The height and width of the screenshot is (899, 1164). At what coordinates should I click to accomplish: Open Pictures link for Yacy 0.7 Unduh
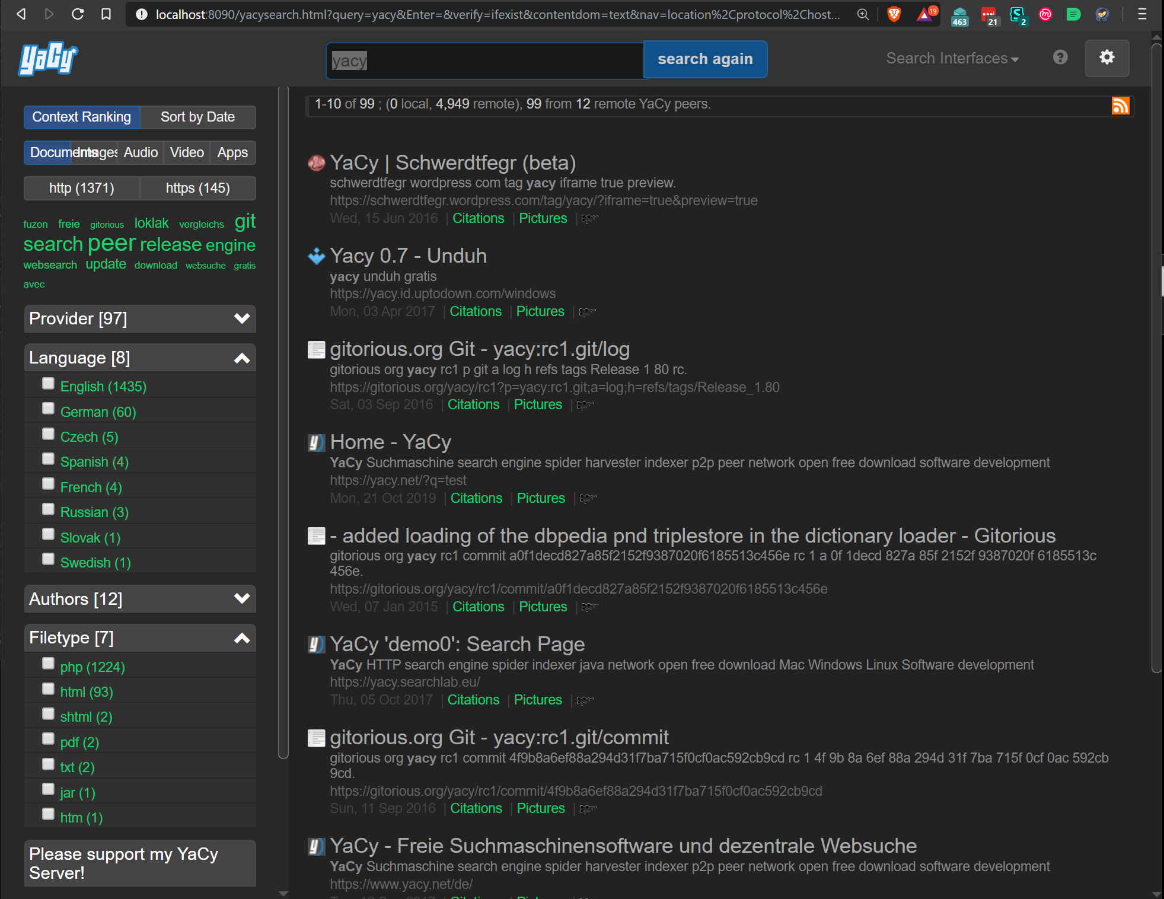coord(540,311)
